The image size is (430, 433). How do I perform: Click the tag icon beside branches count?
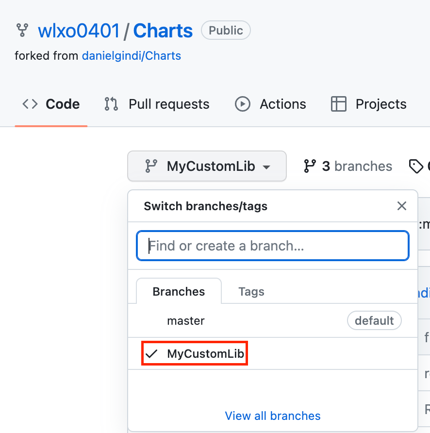tap(416, 167)
